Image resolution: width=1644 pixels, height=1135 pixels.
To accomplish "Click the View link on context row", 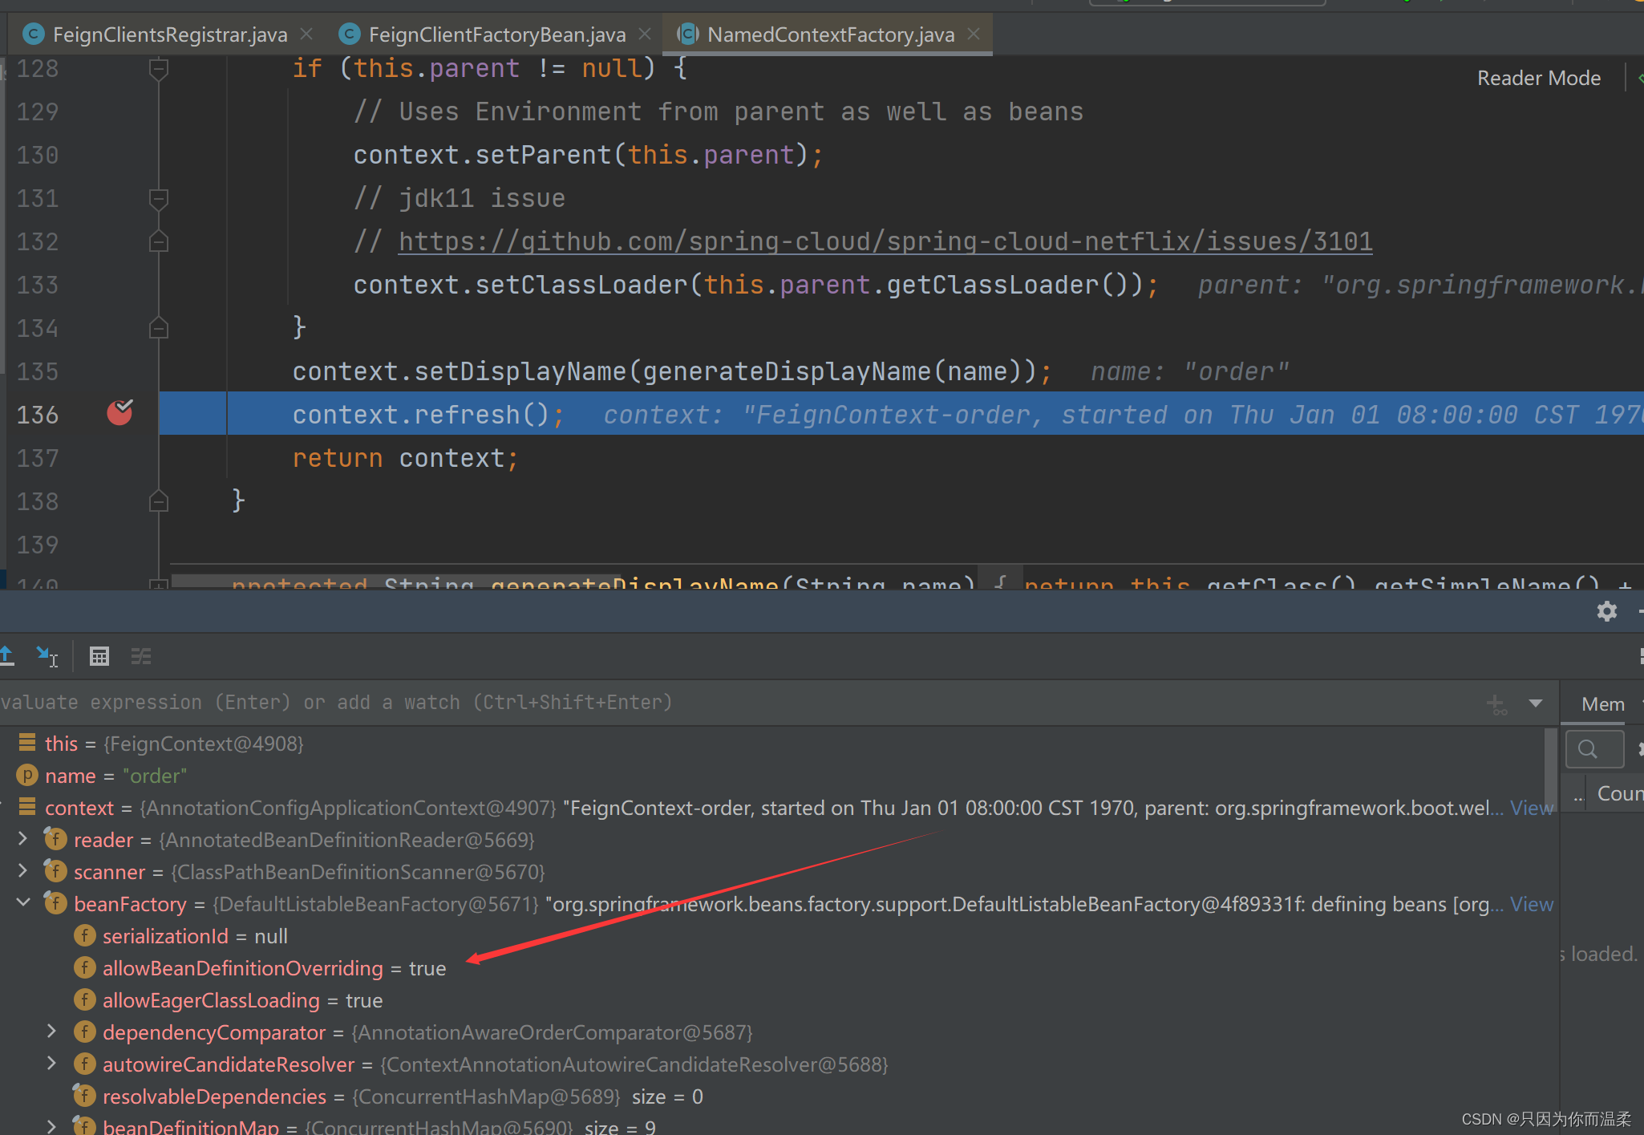I will (1532, 808).
